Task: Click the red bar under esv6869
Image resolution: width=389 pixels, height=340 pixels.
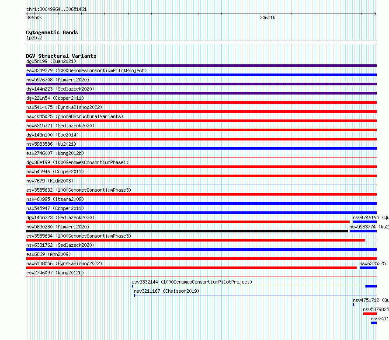Action: click(x=201, y=259)
